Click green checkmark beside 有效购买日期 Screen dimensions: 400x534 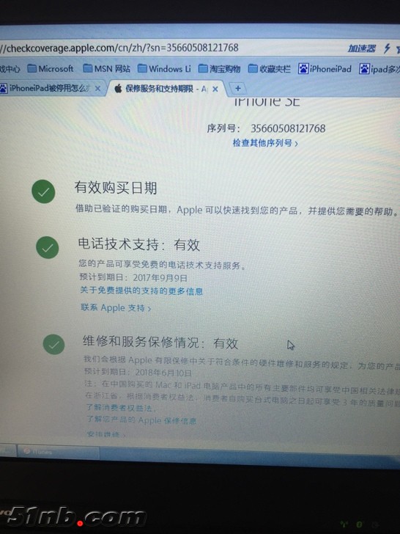43,192
